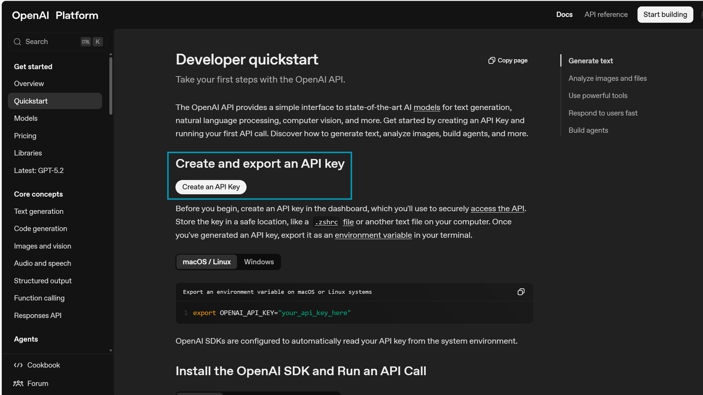
Task: Open Docs in top navigation
Action: (564, 14)
